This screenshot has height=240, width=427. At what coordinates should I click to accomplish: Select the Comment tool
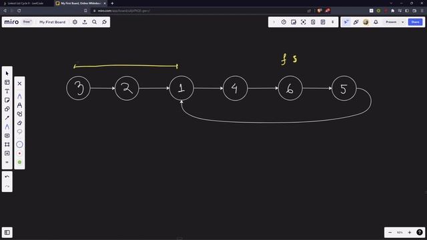7,135
